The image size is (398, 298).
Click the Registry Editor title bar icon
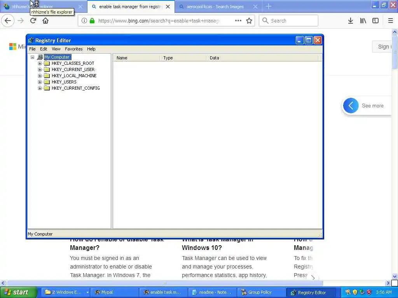tap(31, 40)
